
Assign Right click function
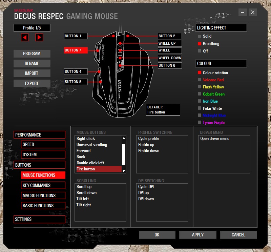coord(99,139)
